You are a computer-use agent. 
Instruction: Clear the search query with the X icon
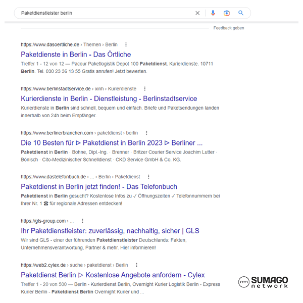(x=197, y=13)
